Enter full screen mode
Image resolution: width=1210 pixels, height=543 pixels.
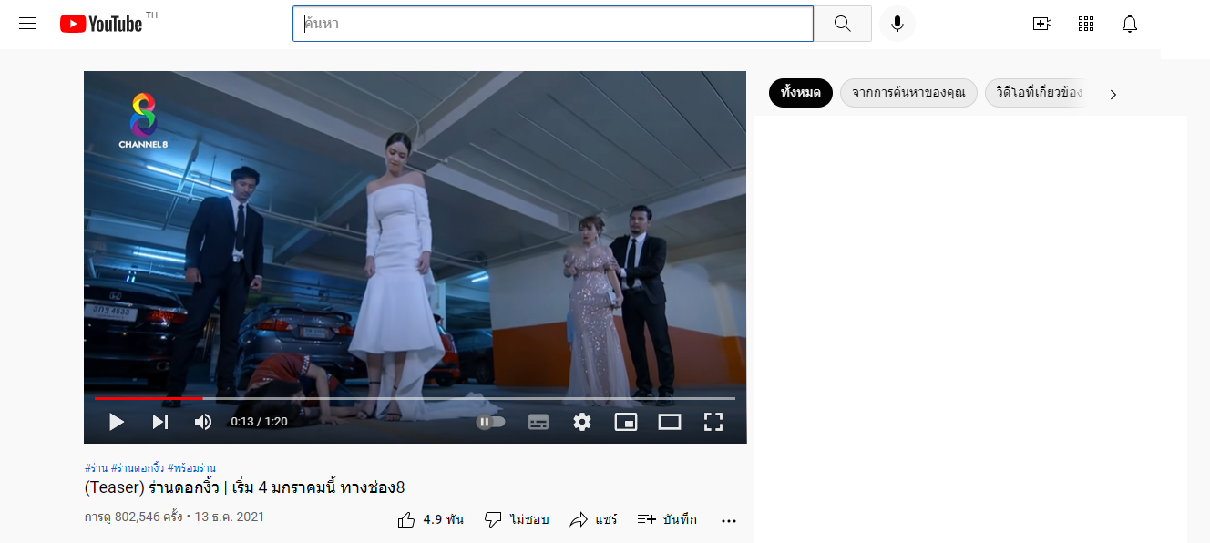pos(713,422)
